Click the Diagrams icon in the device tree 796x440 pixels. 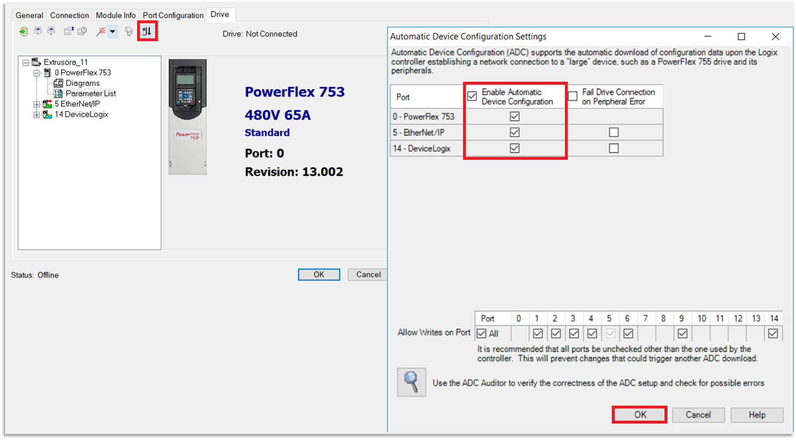tap(58, 83)
